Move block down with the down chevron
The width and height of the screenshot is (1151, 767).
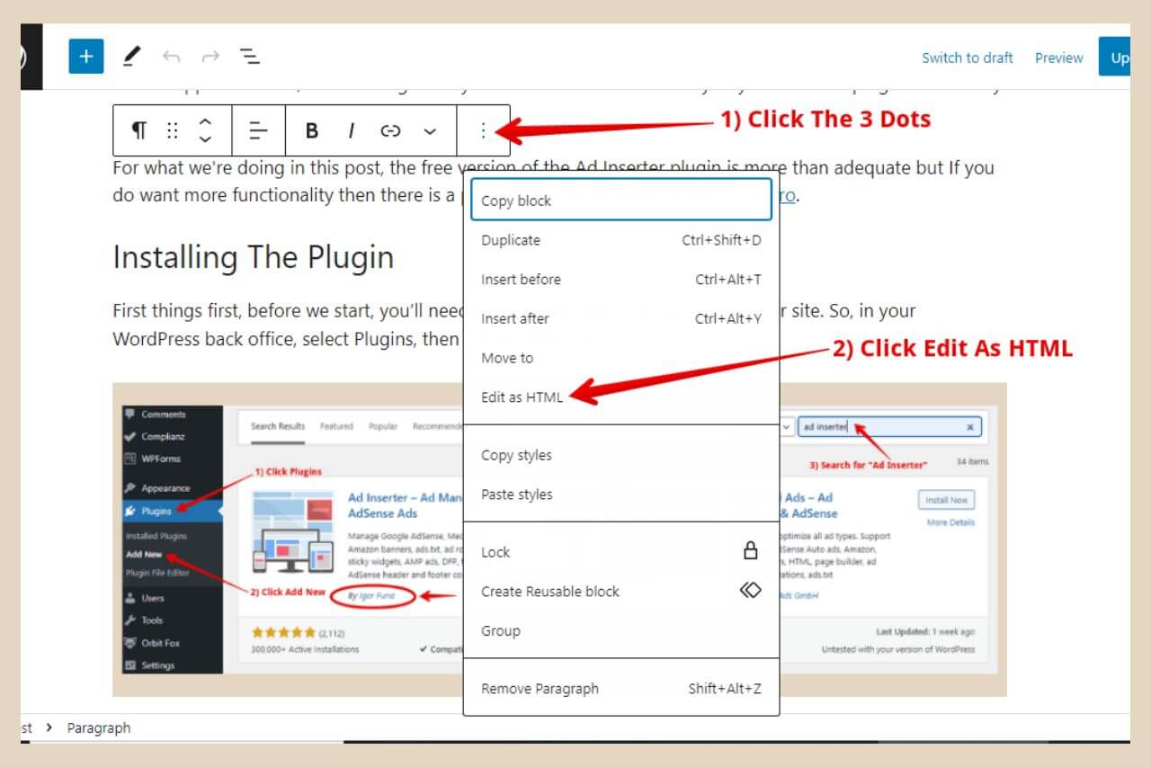pos(205,139)
